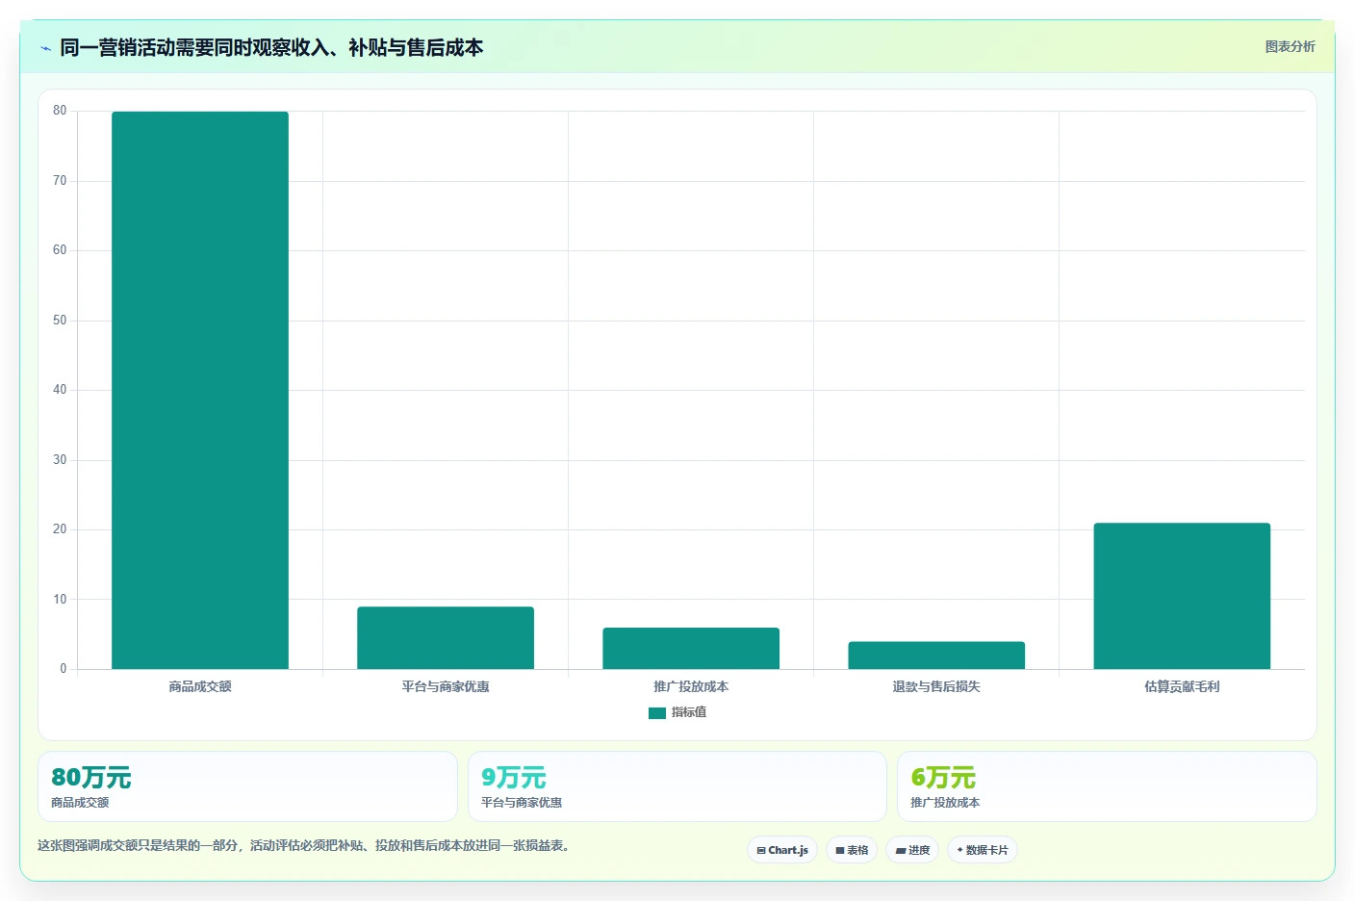Click the y-axis value 50
This screenshot has height=901, width=1355.
tap(60, 321)
